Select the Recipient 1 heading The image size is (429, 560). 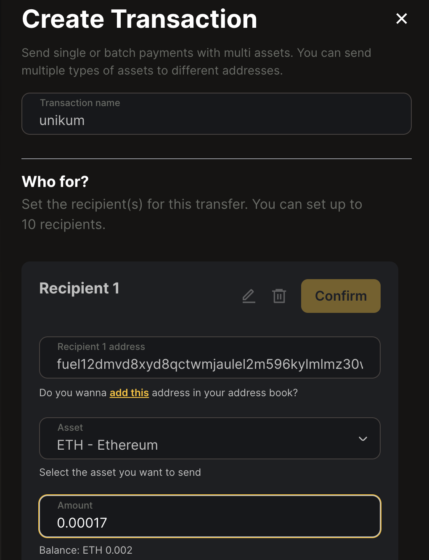[79, 288]
